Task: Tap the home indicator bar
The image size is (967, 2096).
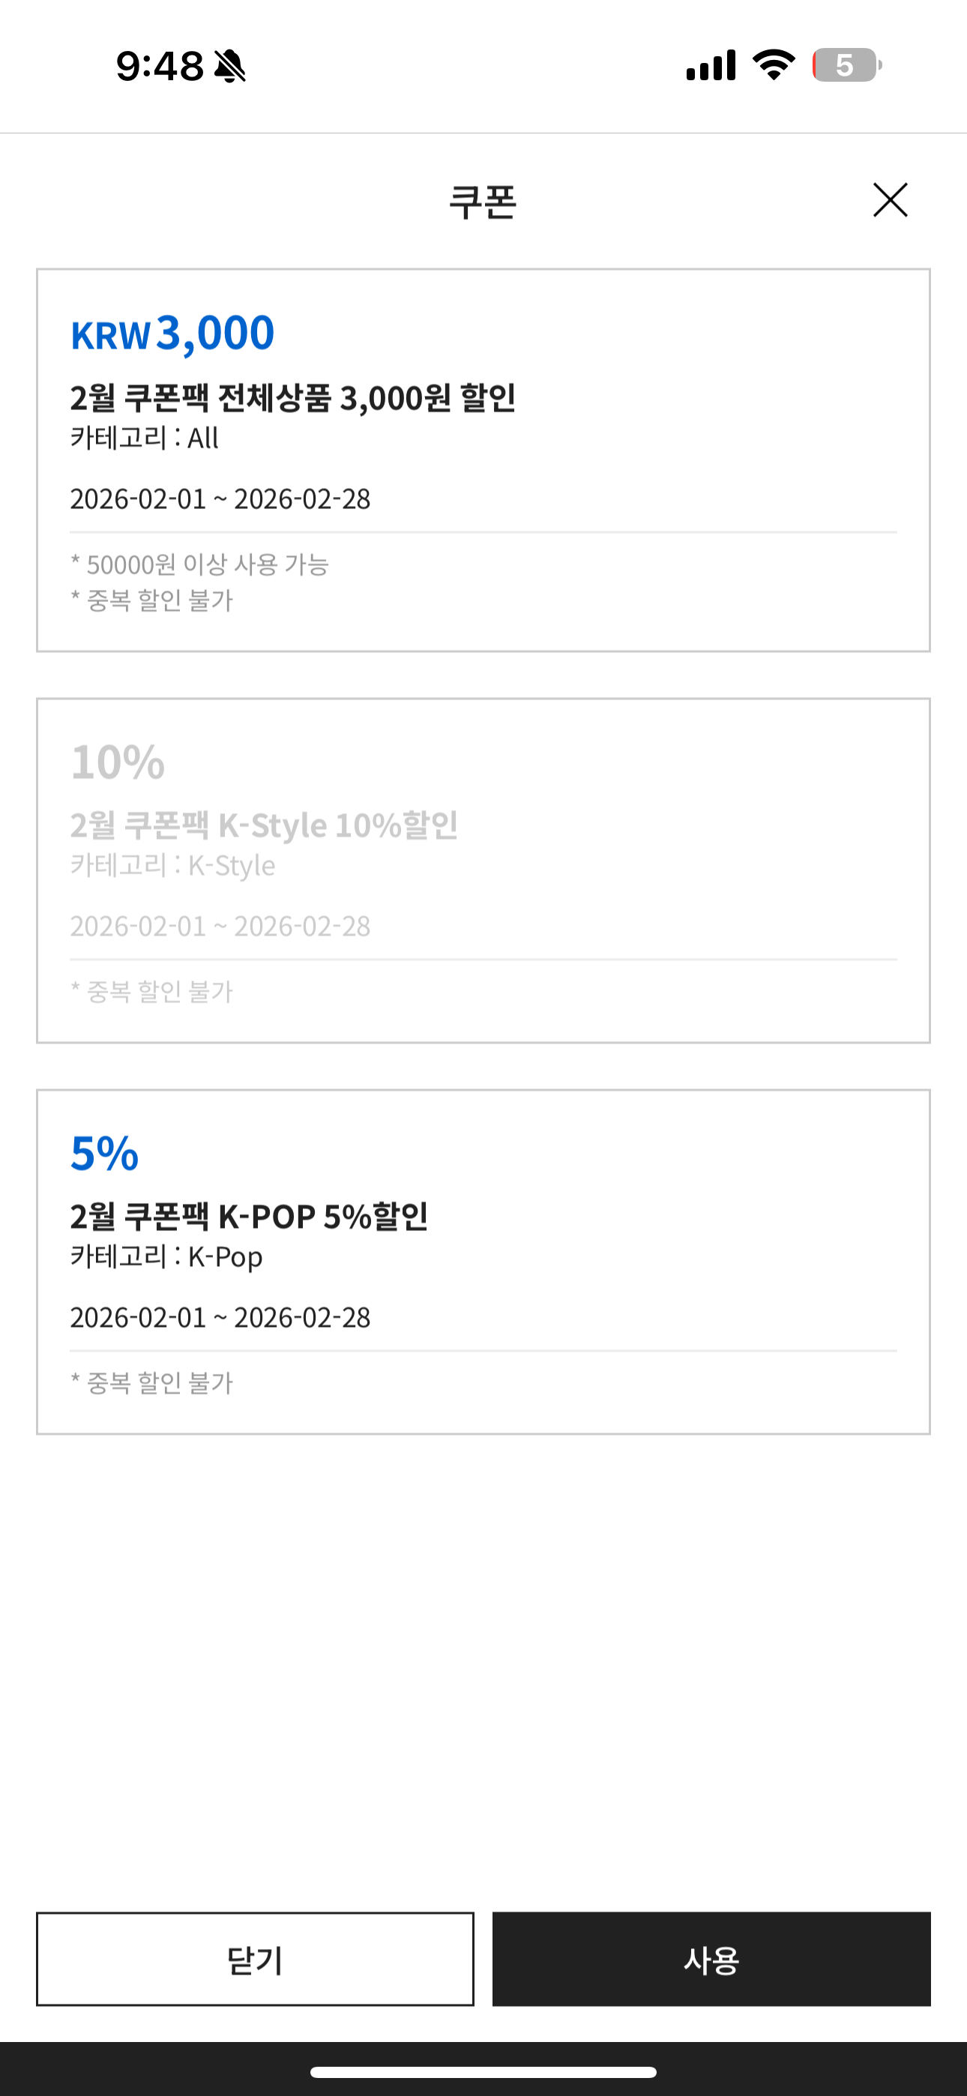Action: (483, 2071)
